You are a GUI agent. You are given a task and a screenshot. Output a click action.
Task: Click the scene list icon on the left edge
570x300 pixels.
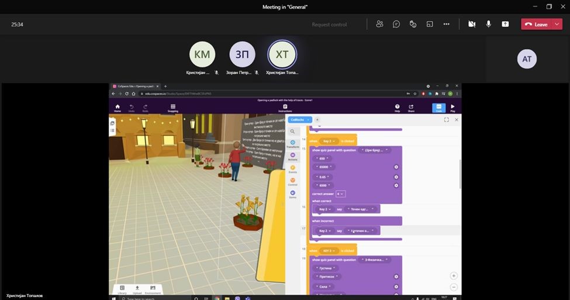[112, 130]
